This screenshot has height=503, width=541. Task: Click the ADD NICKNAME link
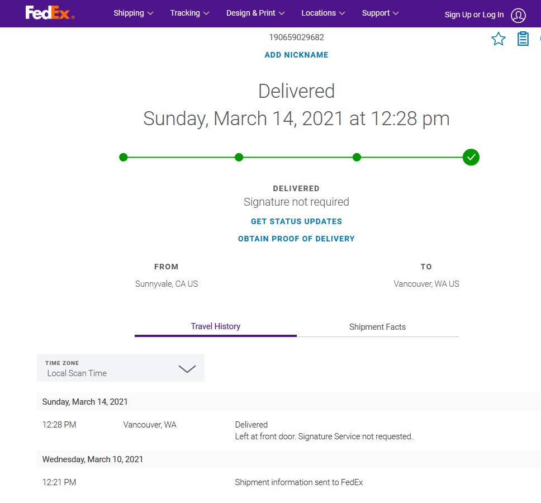click(x=296, y=55)
